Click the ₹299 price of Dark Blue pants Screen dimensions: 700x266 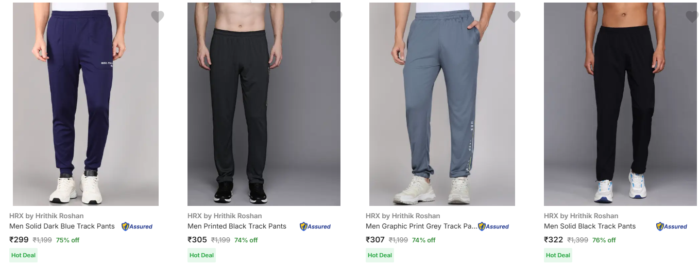(x=19, y=240)
